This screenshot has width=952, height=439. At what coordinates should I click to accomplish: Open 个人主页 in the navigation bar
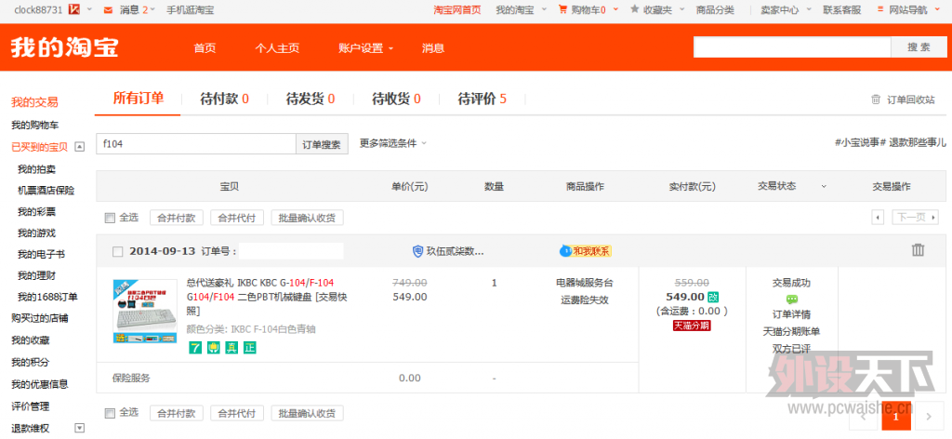[x=277, y=48]
